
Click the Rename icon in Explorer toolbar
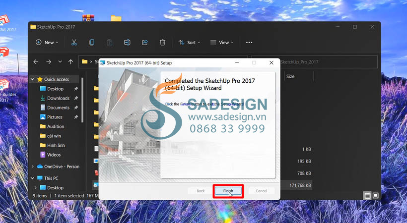(x=127, y=42)
